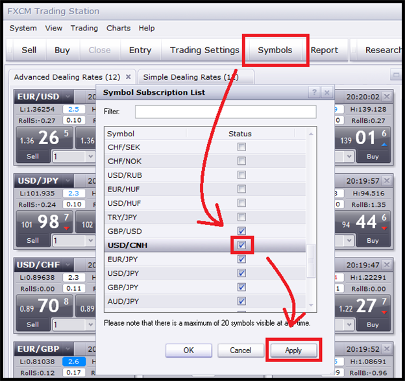
Task: Open the USD/JPY symbol dropdown
Action: click(67, 180)
